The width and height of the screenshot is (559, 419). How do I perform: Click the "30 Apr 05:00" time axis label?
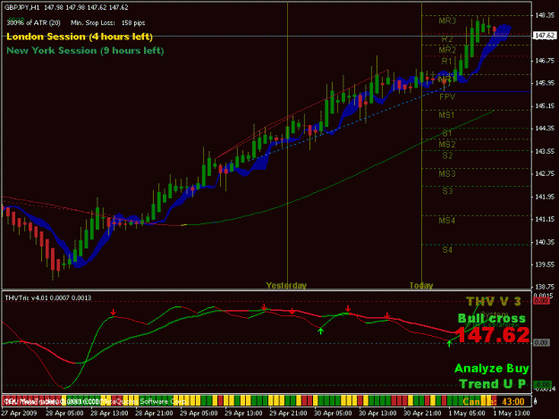pos(333,413)
